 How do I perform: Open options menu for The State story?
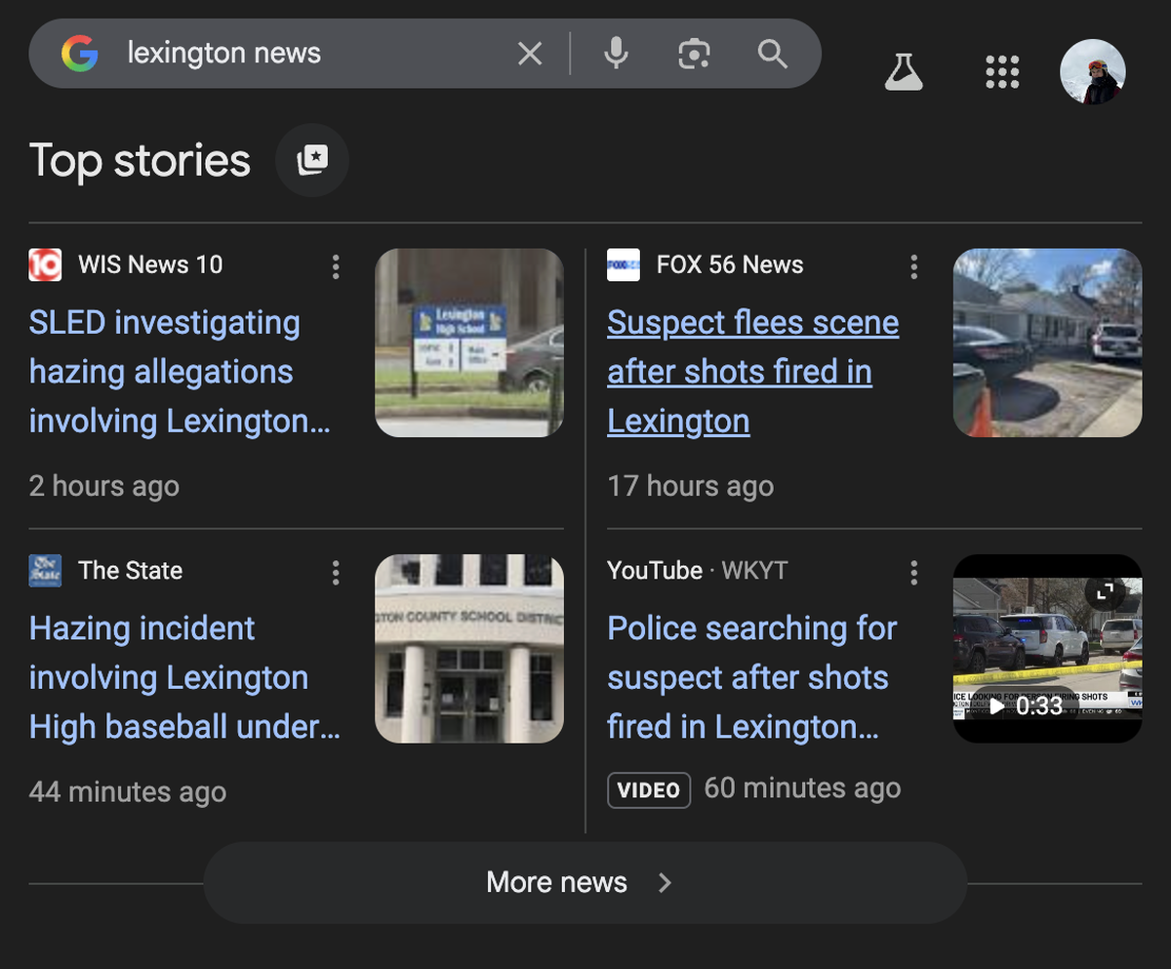(336, 573)
